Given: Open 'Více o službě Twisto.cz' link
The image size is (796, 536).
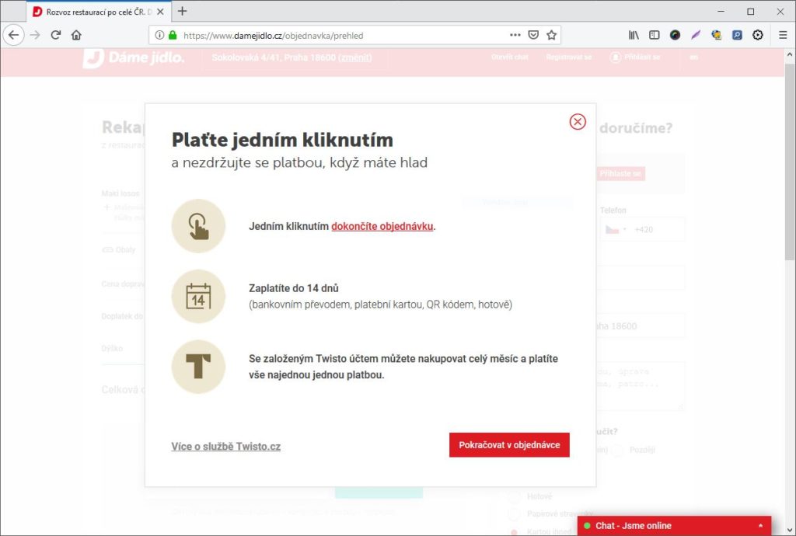Looking at the screenshot, I should 226,446.
